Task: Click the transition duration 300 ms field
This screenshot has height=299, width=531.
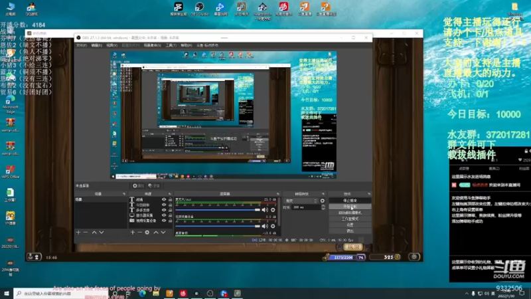Action: click(x=306, y=207)
